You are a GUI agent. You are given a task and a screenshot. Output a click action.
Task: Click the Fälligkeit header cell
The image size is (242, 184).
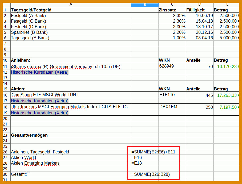(200, 10)
